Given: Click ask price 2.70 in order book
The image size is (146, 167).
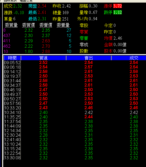Looking at the screenshot, I should coord(46,46).
